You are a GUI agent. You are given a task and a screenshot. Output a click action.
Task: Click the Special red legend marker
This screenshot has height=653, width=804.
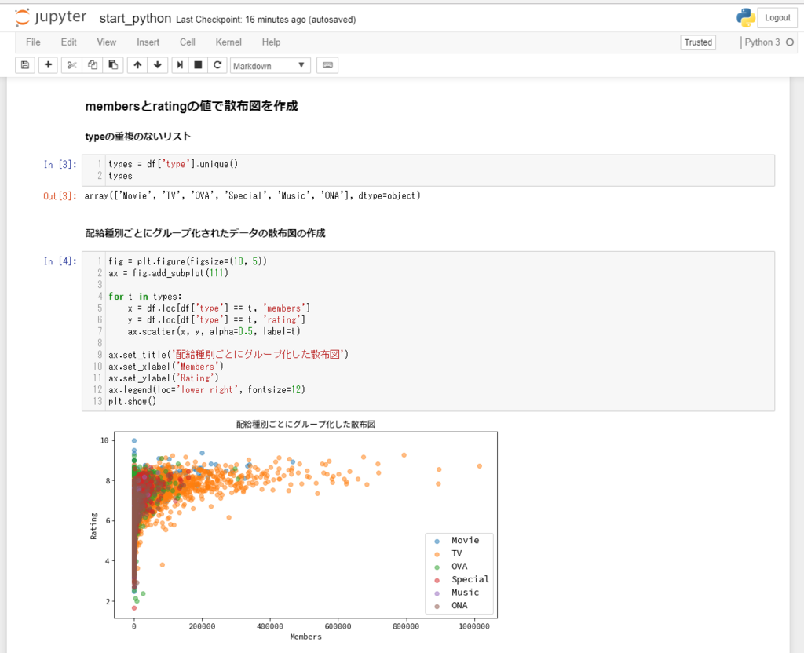[x=437, y=580]
